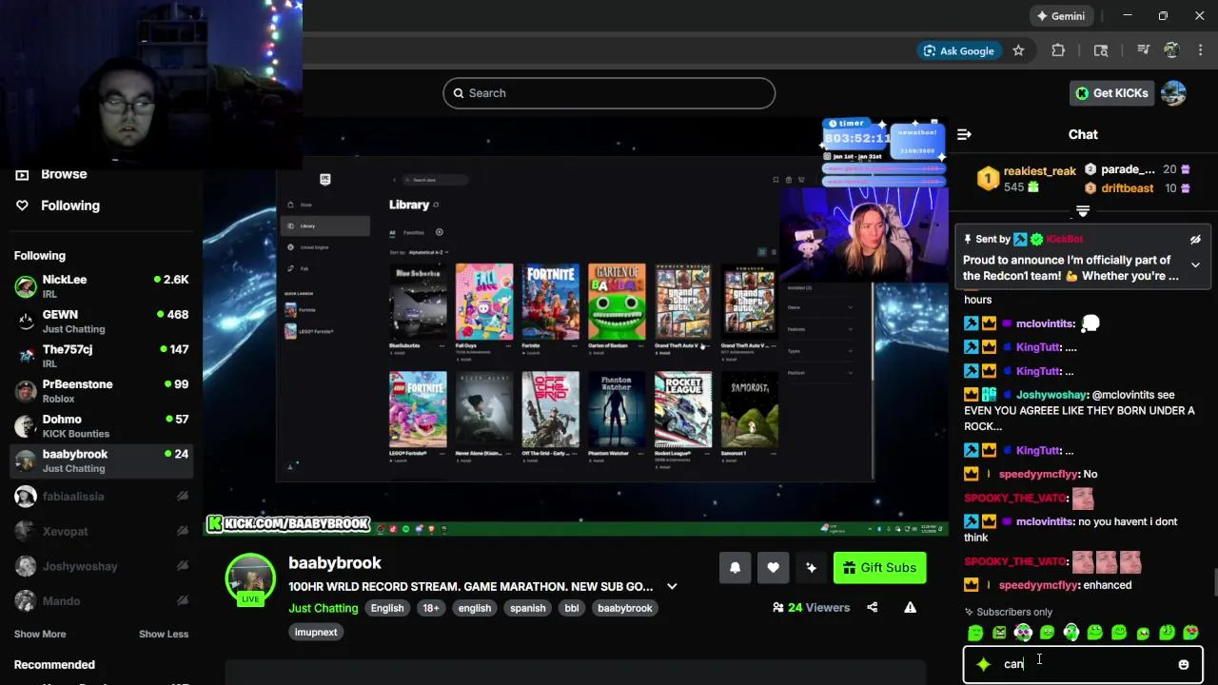Pick the heart-eyes green emote
Image resolution: width=1218 pixels, height=685 pixels.
[1191, 633]
